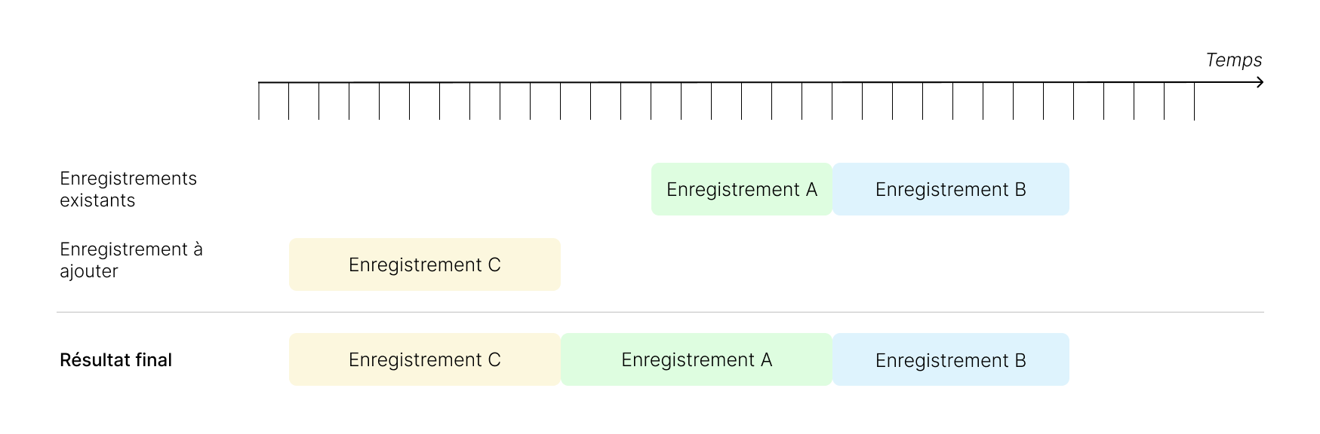Click Enregistrement B in the Résultat final row

[x=950, y=359]
